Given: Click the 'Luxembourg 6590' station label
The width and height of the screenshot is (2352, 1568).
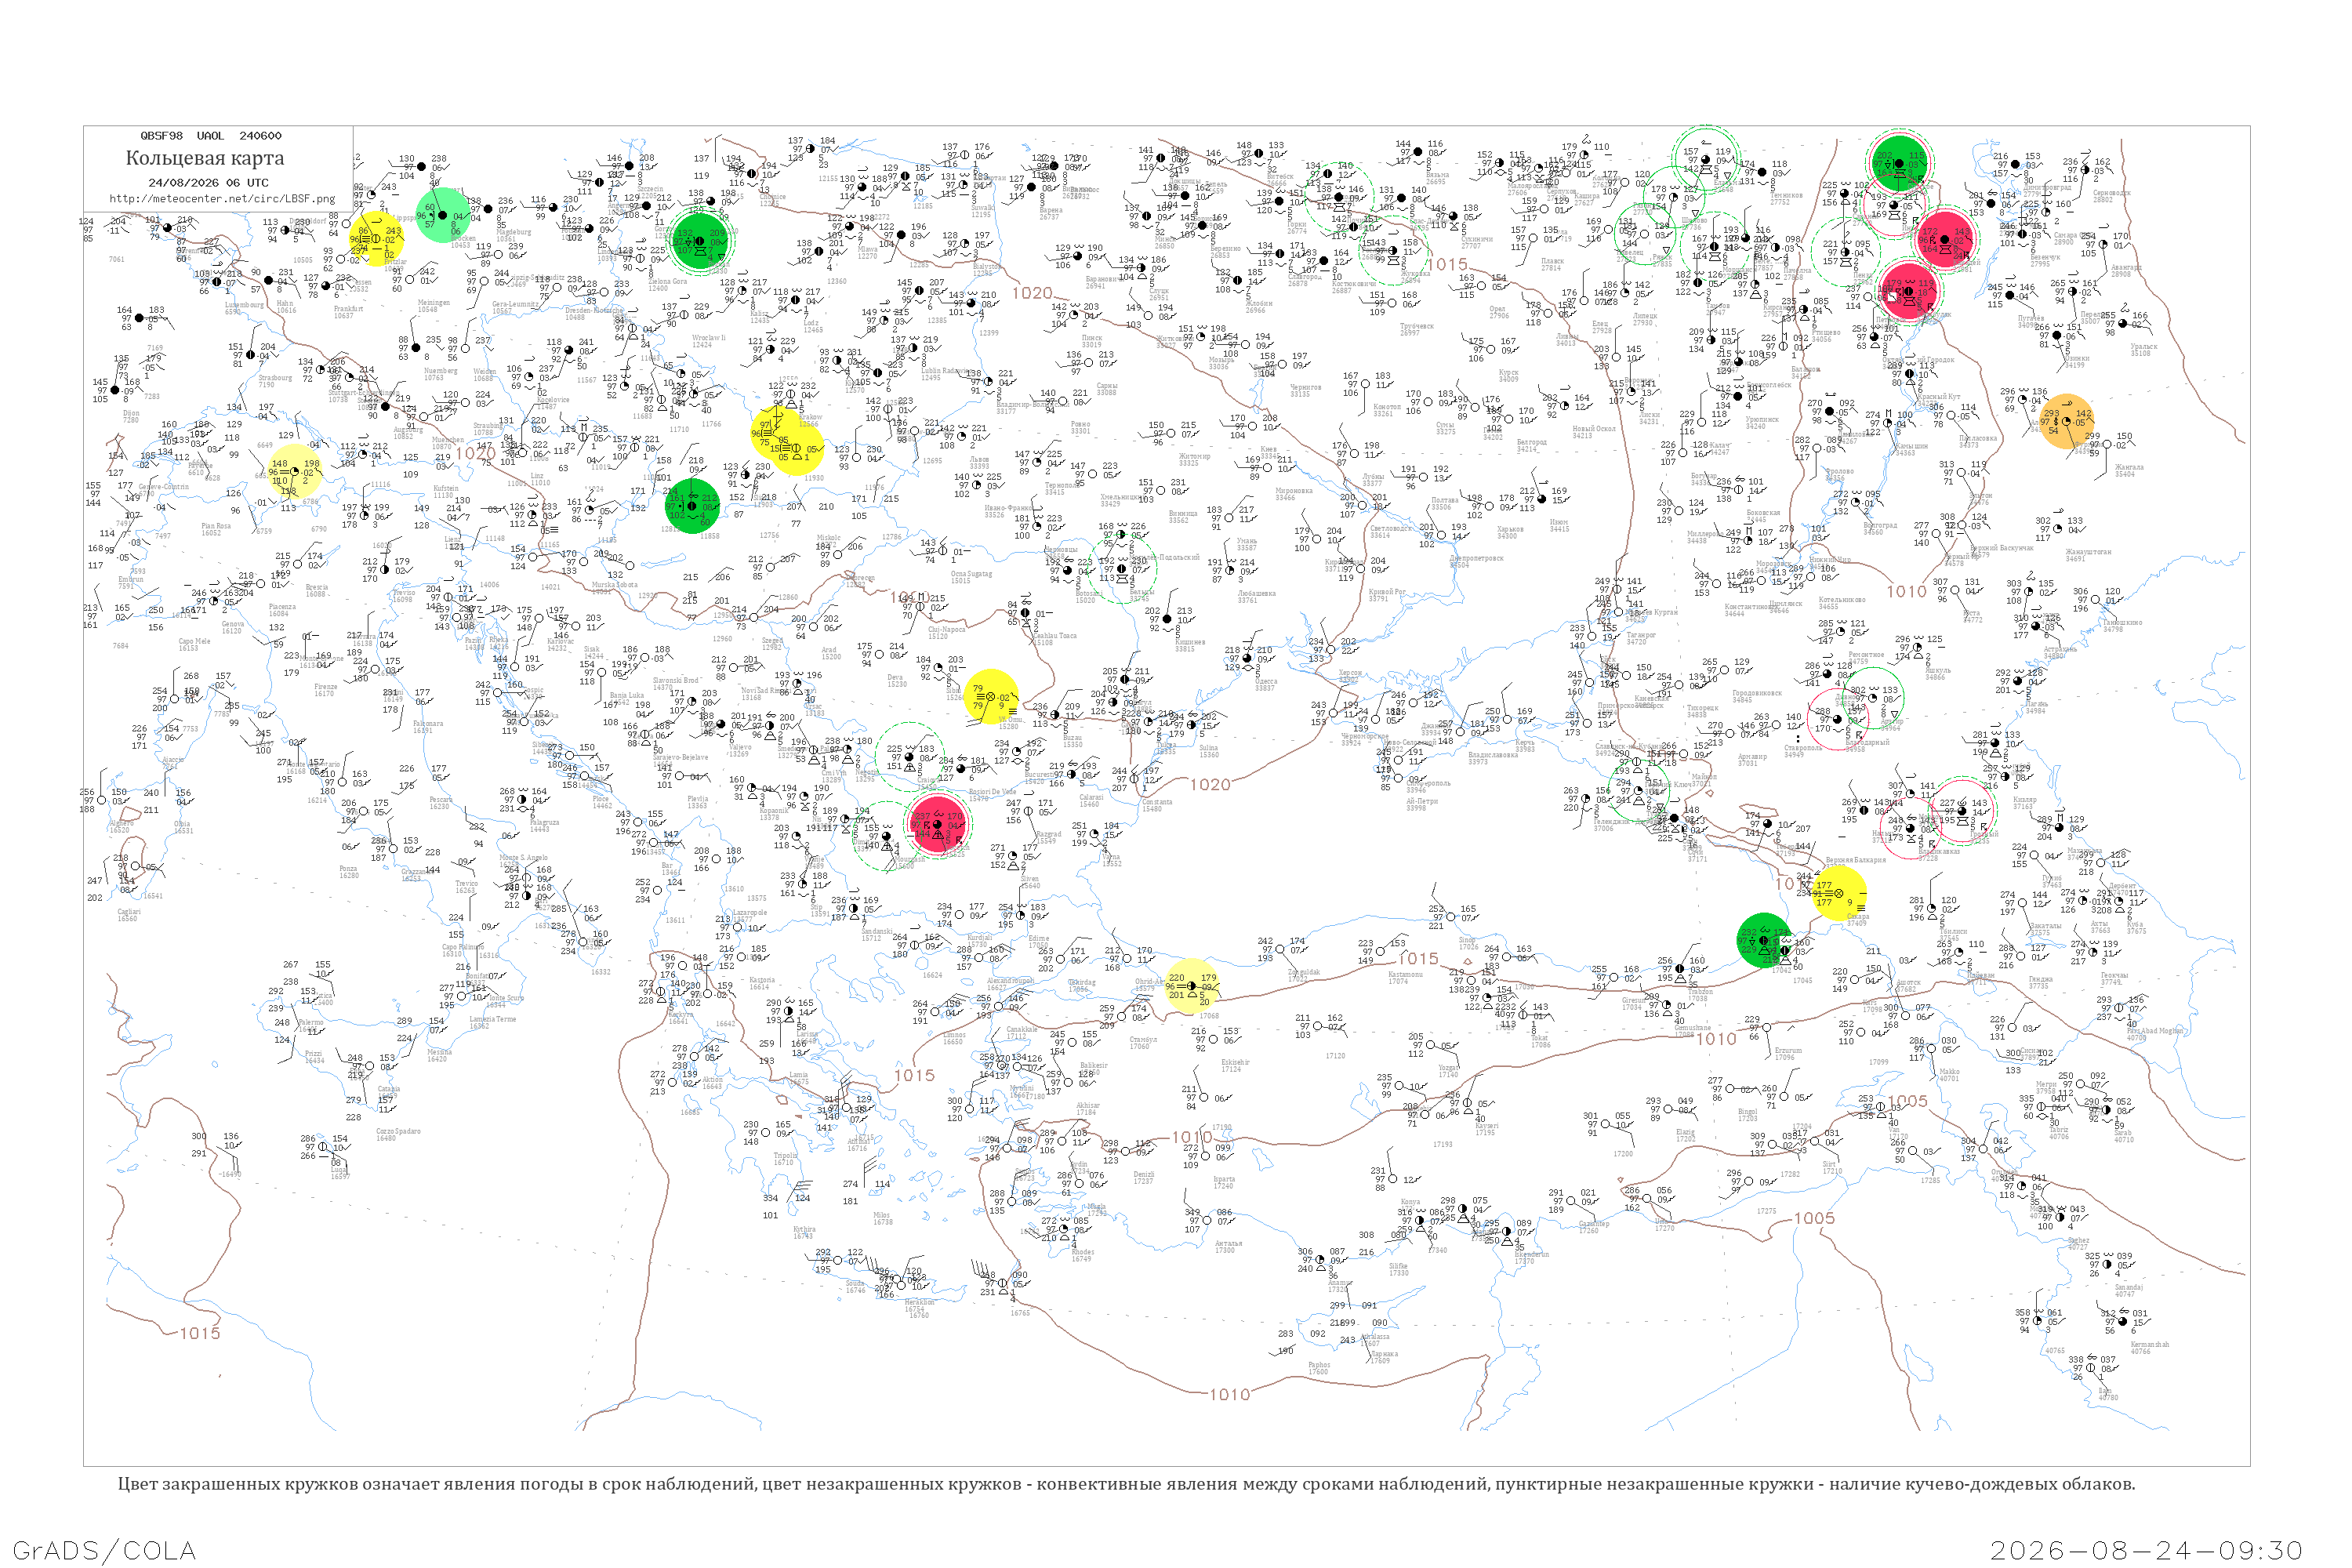Looking at the screenshot, I should 244,308.
